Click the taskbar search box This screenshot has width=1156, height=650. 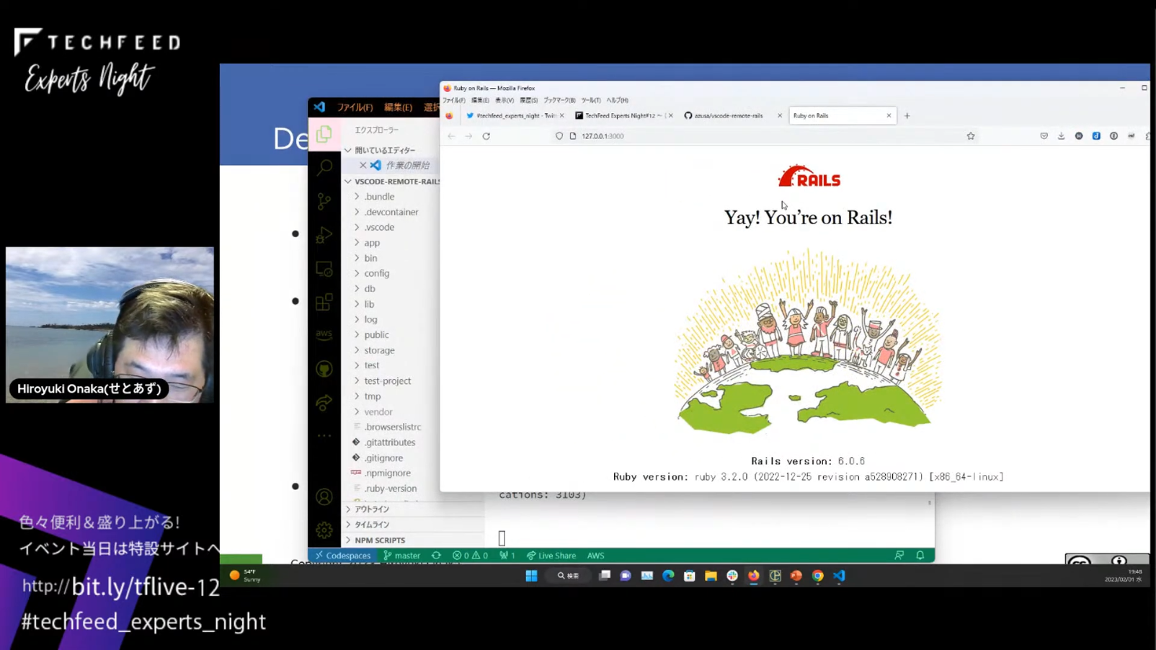(568, 576)
